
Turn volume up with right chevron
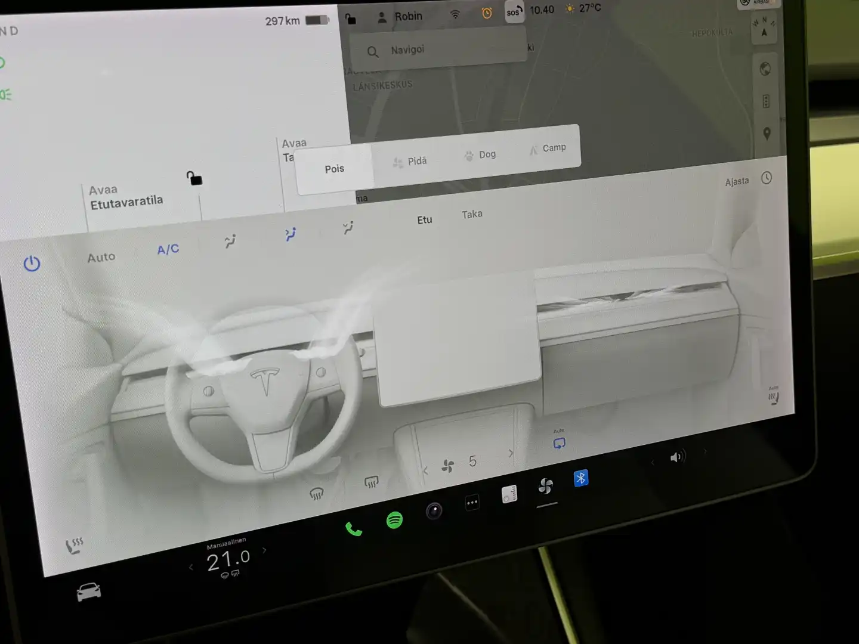click(x=705, y=451)
